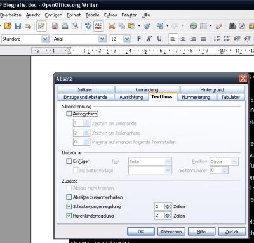Open the Hilfe menu

[x=145, y=15]
